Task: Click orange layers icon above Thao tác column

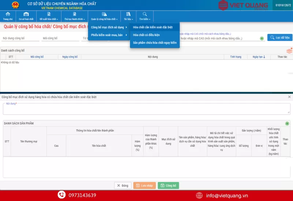Action: pos(289,50)
